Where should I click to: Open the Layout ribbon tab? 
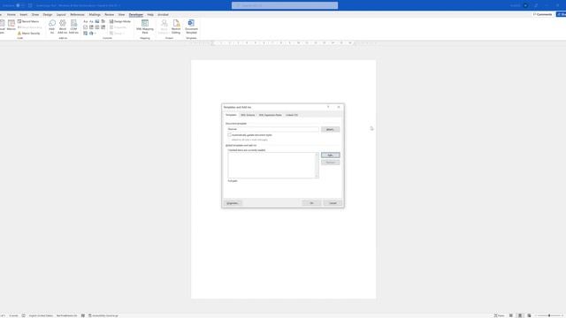pos(61,14)
